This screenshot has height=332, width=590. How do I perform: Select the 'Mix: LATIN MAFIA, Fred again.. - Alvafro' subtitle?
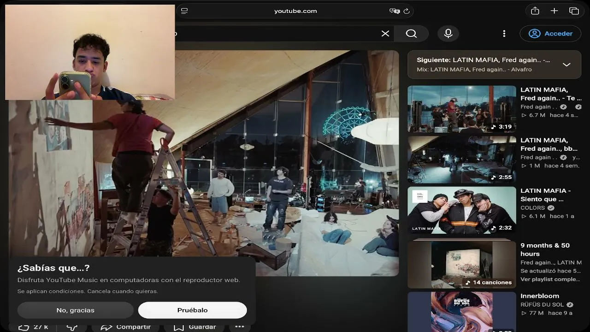point(474,70)
